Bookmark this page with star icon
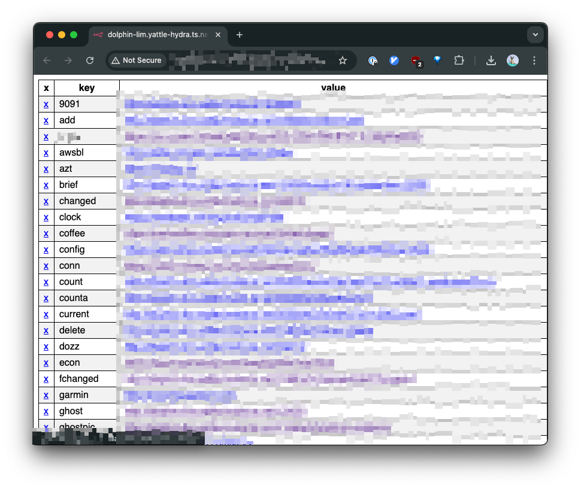 click(x=343, y=60)
